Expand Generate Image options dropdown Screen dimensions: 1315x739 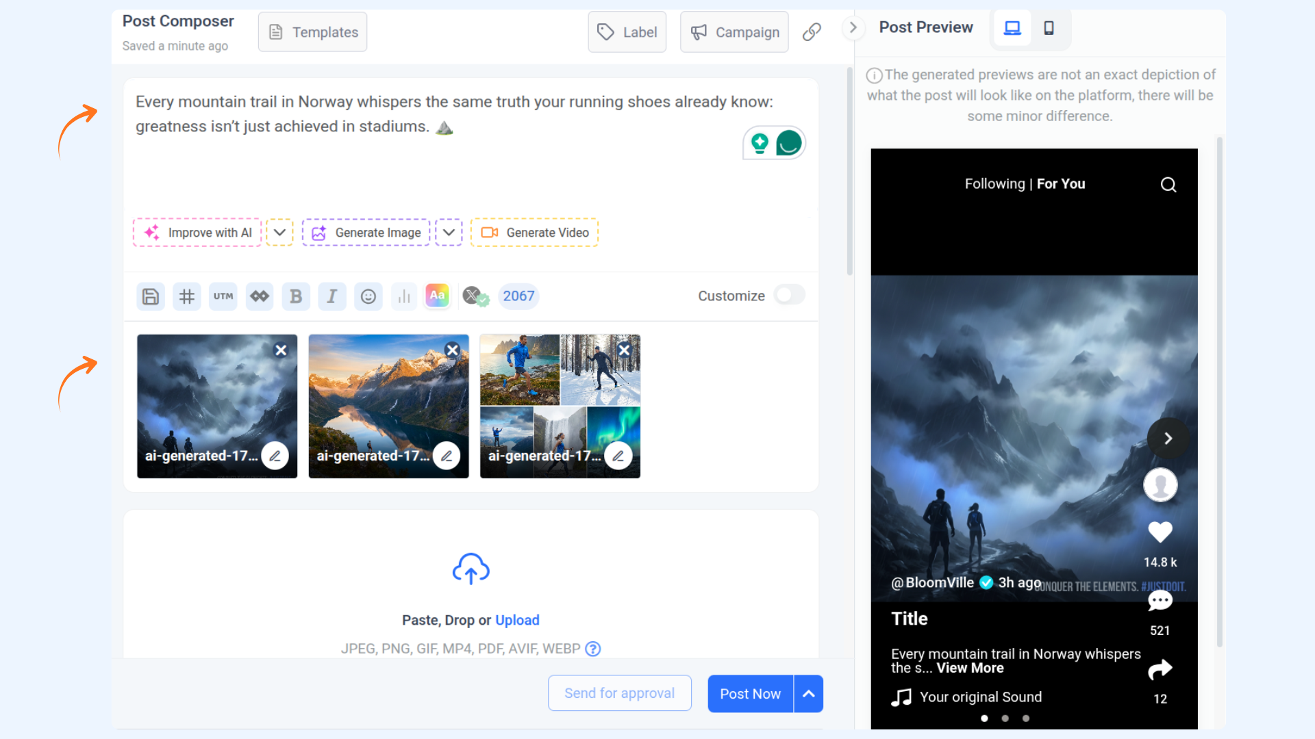click(449, 233)
